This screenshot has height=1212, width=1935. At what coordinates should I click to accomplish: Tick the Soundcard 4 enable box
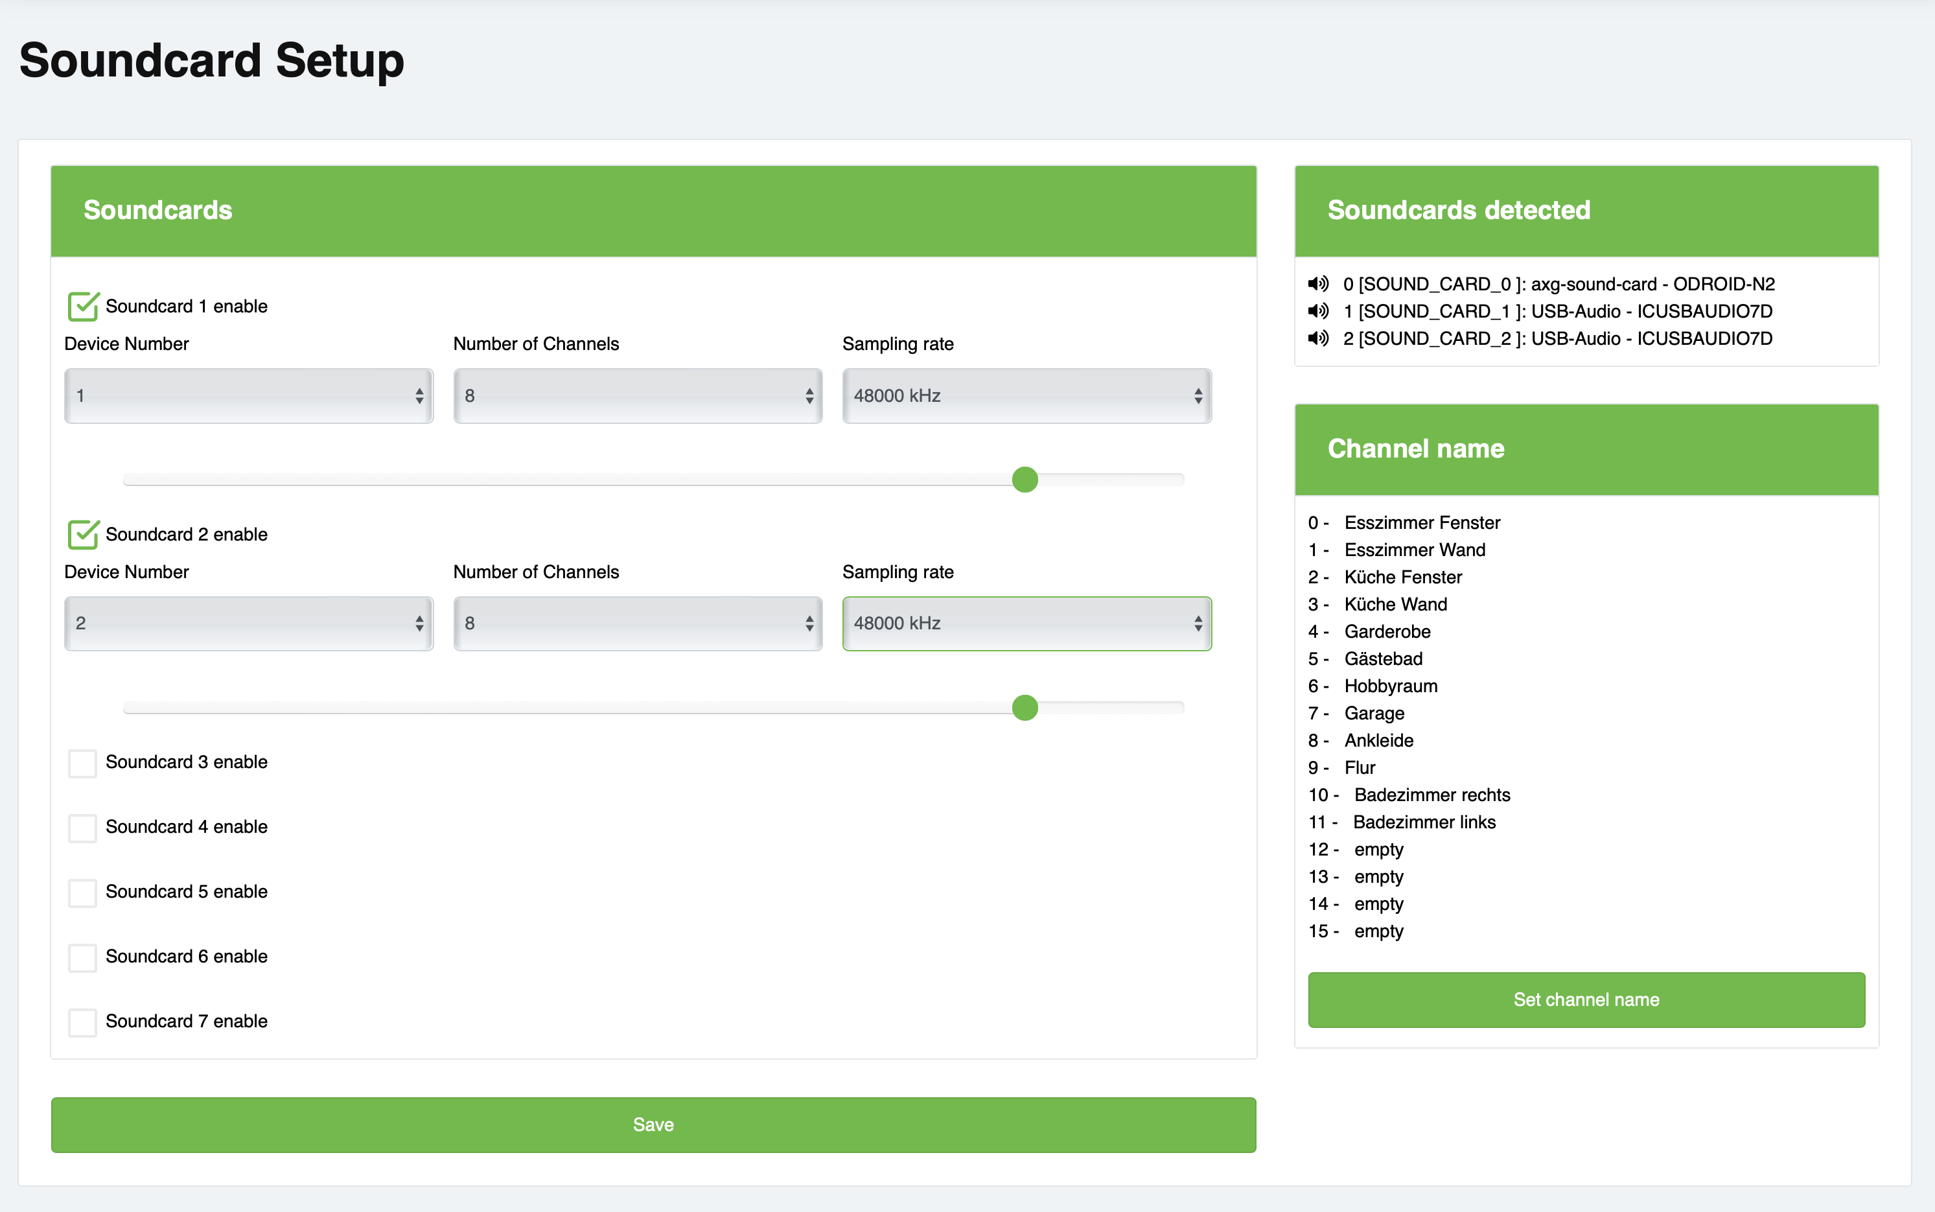click(x=82, y=828)
